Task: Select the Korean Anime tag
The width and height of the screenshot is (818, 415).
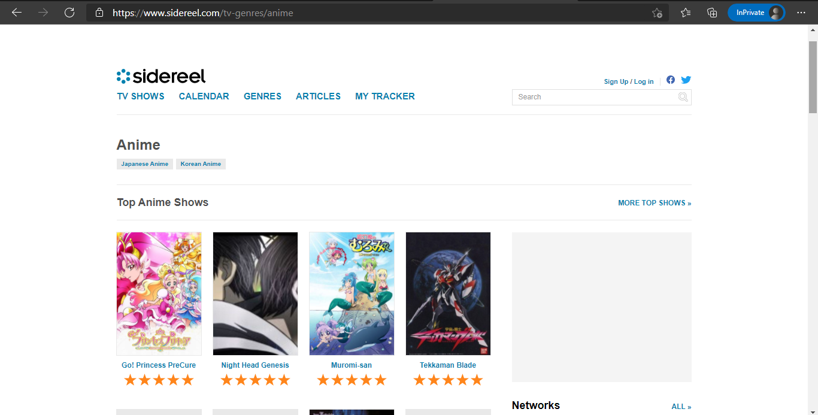Action: click(x=201, y=164)
